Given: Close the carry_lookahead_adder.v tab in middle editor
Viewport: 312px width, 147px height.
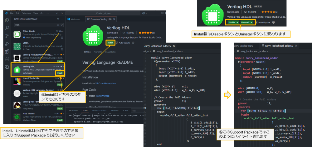Looking at the screenshot, I should click(174, 46).
